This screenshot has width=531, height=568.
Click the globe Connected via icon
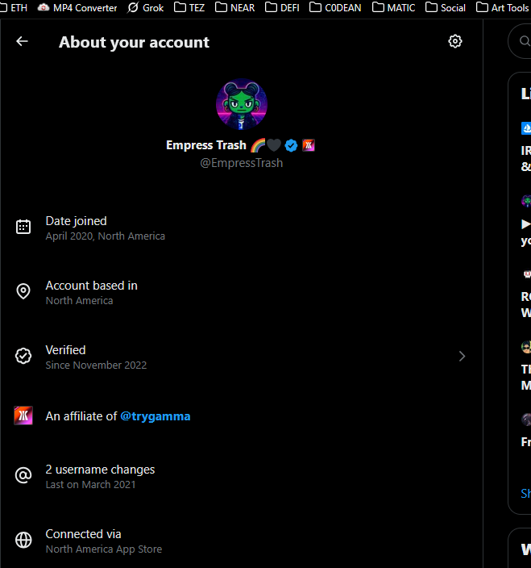click(23, 540)
